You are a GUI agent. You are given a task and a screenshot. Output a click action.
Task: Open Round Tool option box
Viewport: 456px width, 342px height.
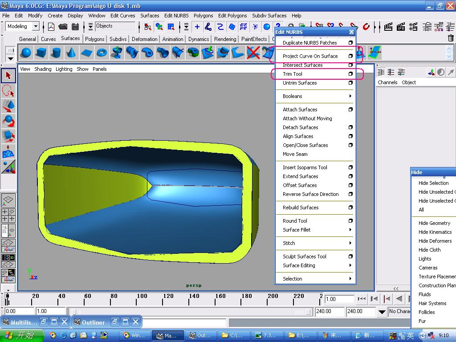tap(350, 221)
